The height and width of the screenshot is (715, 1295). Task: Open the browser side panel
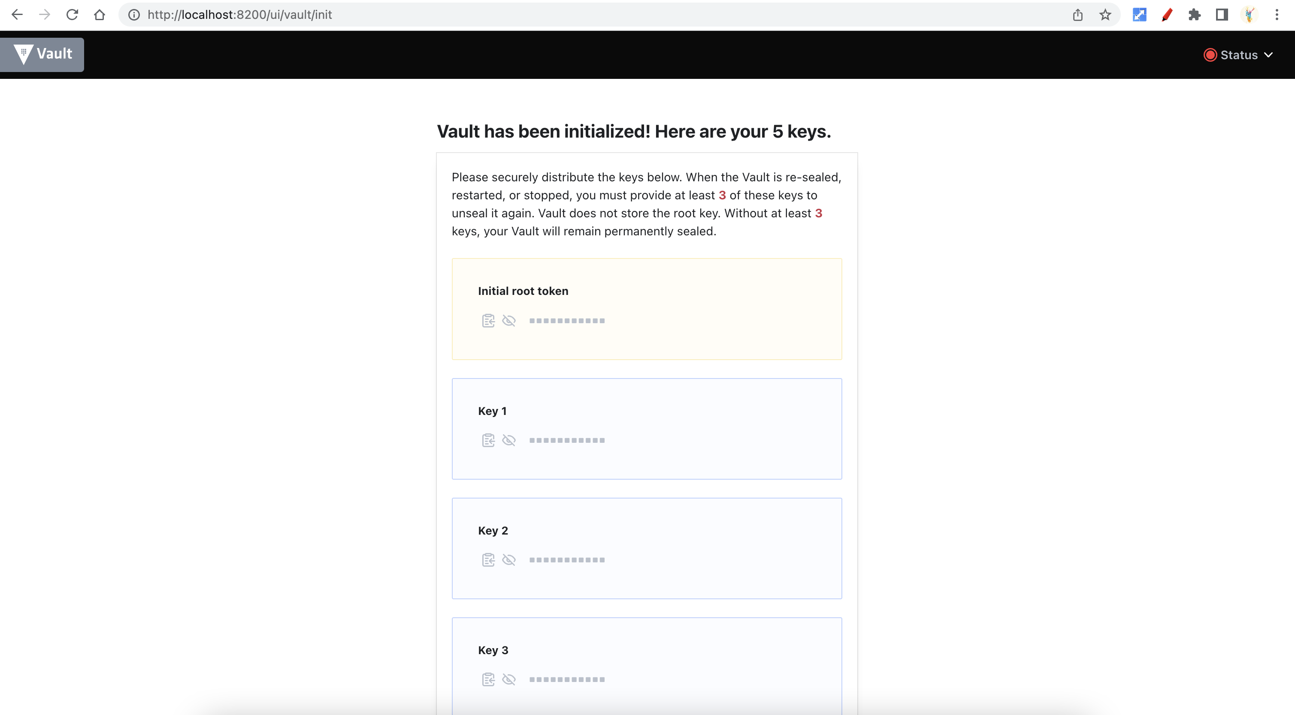click(x=1222, y=15)
